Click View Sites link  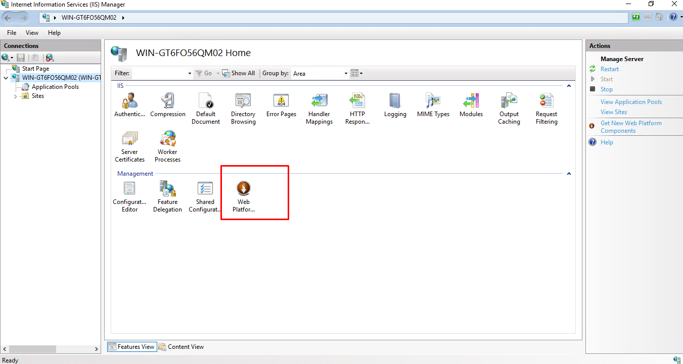[x=614, y=112]
